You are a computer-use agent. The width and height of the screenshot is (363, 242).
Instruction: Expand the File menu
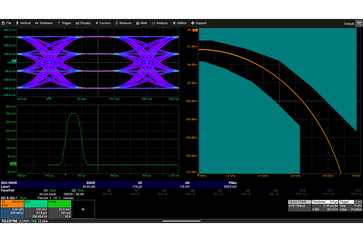(7, 23)
